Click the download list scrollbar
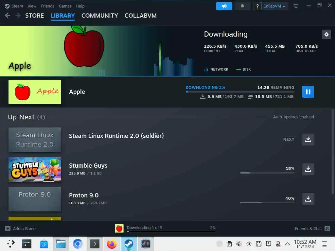The width and height of the screenshot is (335, 251). (x=332, y=152)
